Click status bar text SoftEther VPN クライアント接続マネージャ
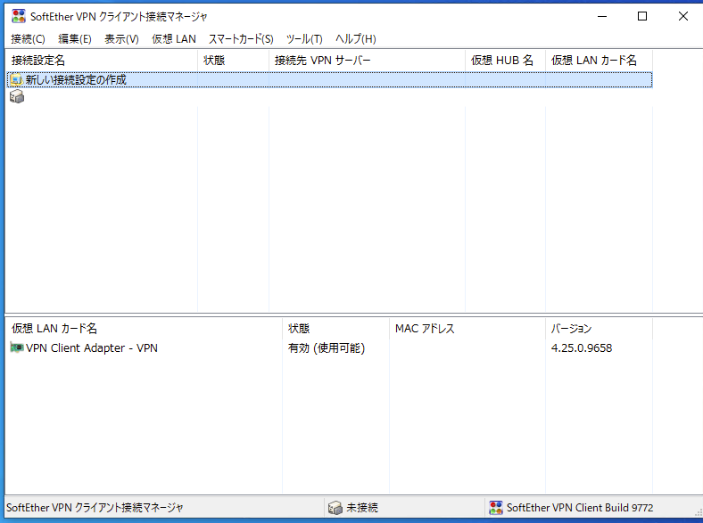703x523 pixels. click(95, 508)
